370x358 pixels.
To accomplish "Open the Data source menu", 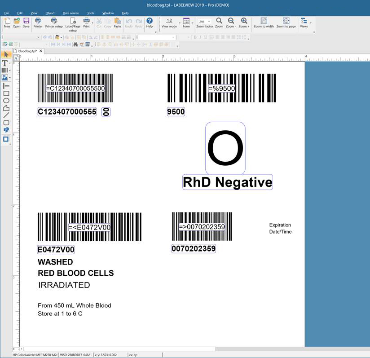I will pyautogui.click(x=70, y=13).
